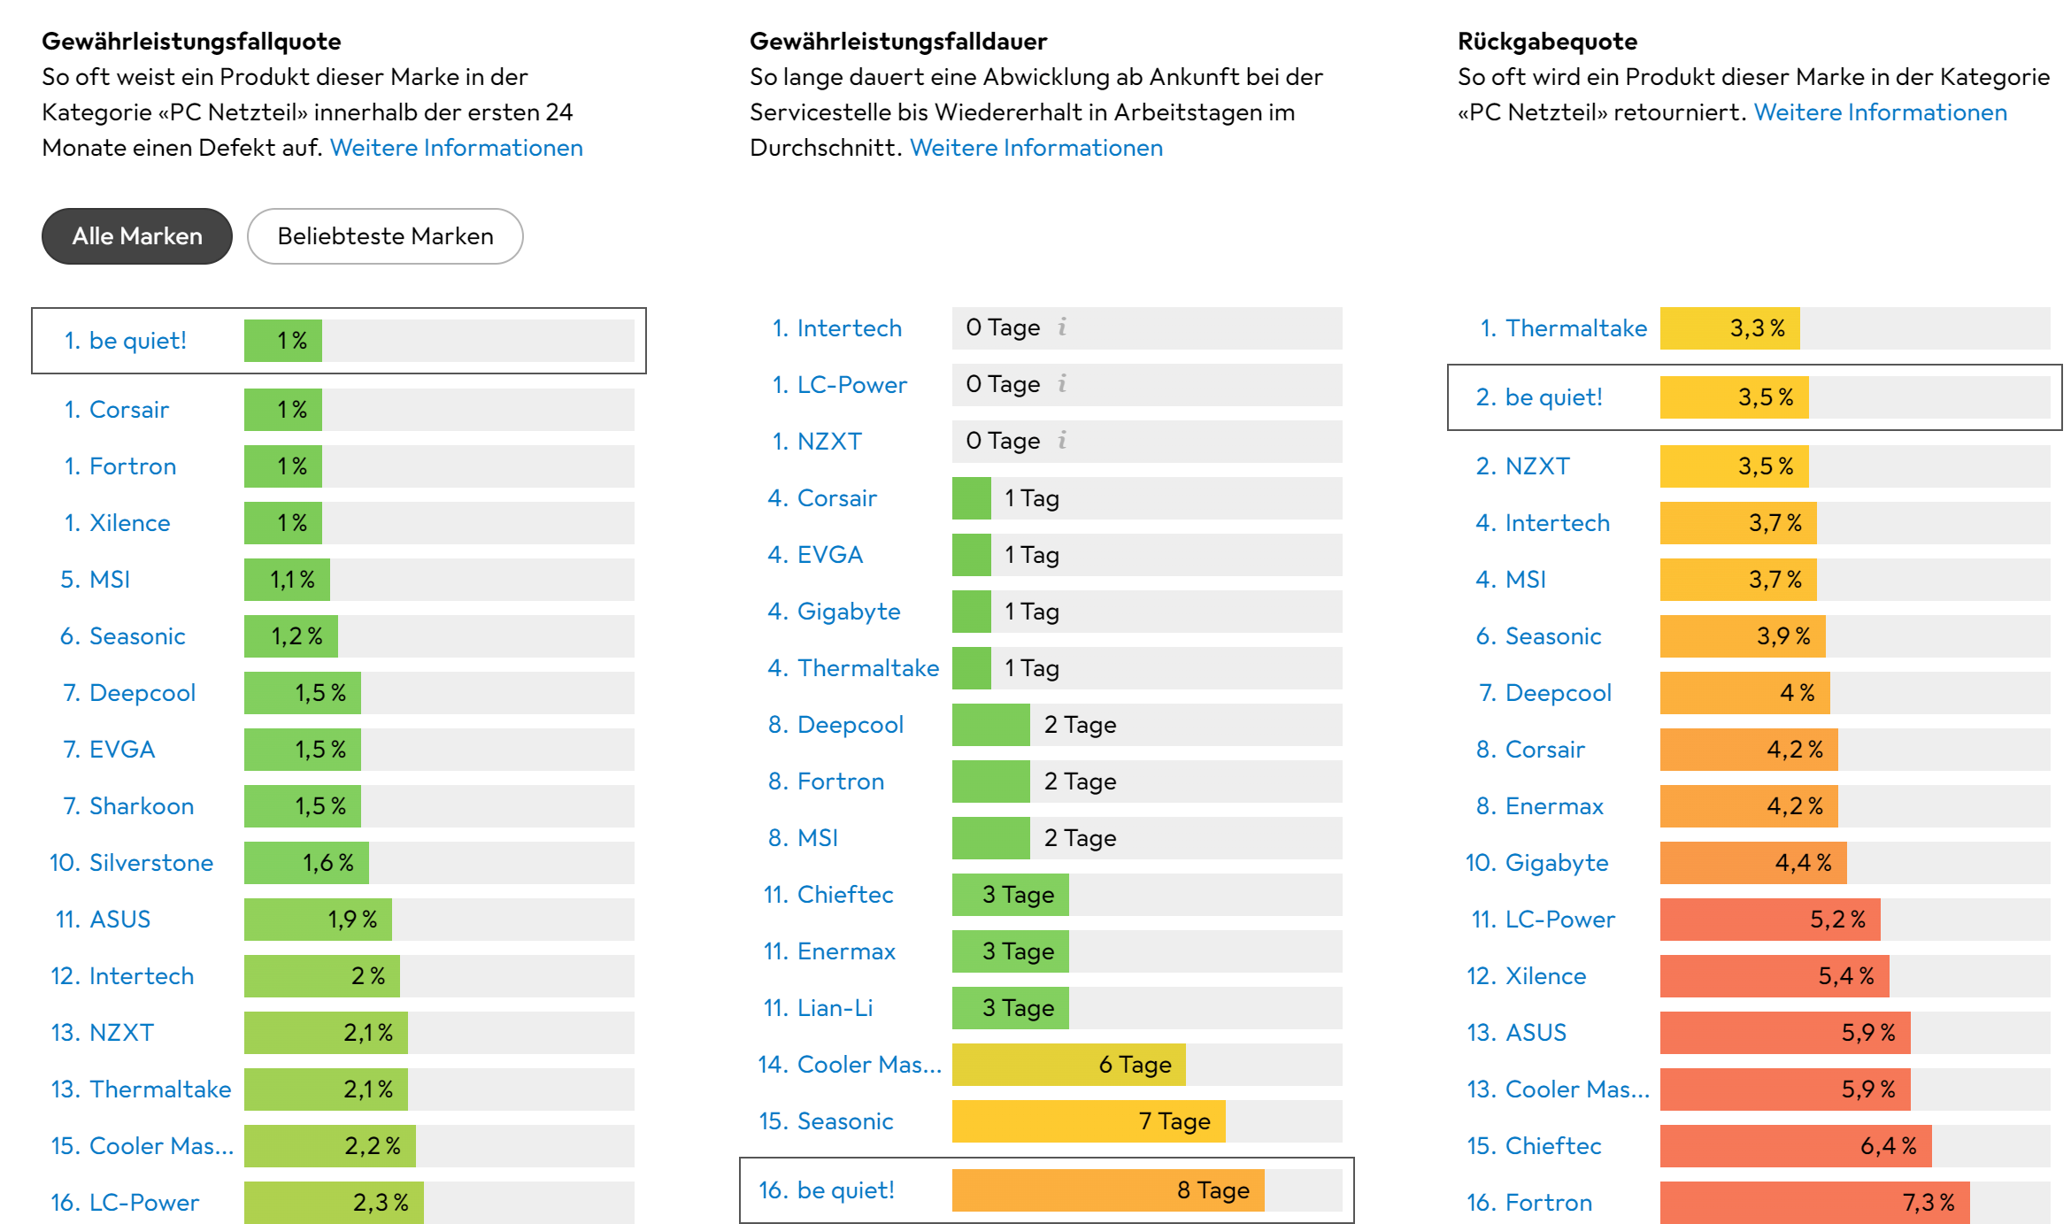Image resolution: width=2071 pixels, height=1224 pixels.
Task: Select Thermaltake in the return rate ranking
Action: pyautogui.click(x=1576, y=328)
